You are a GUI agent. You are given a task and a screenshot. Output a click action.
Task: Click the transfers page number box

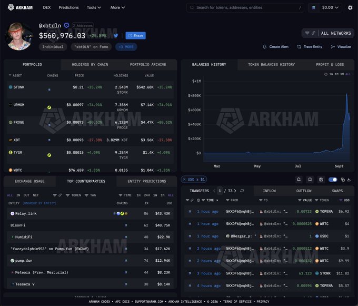point(220,191)
